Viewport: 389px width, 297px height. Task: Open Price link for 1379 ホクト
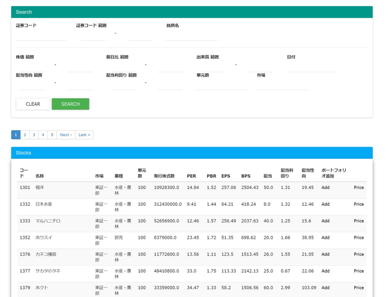(359, 288)
